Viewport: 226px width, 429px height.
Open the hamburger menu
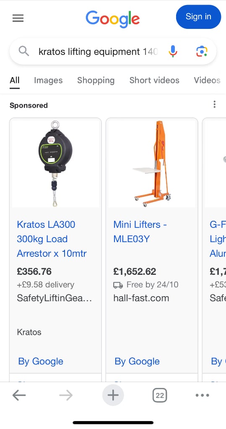(x=18, y=18)
